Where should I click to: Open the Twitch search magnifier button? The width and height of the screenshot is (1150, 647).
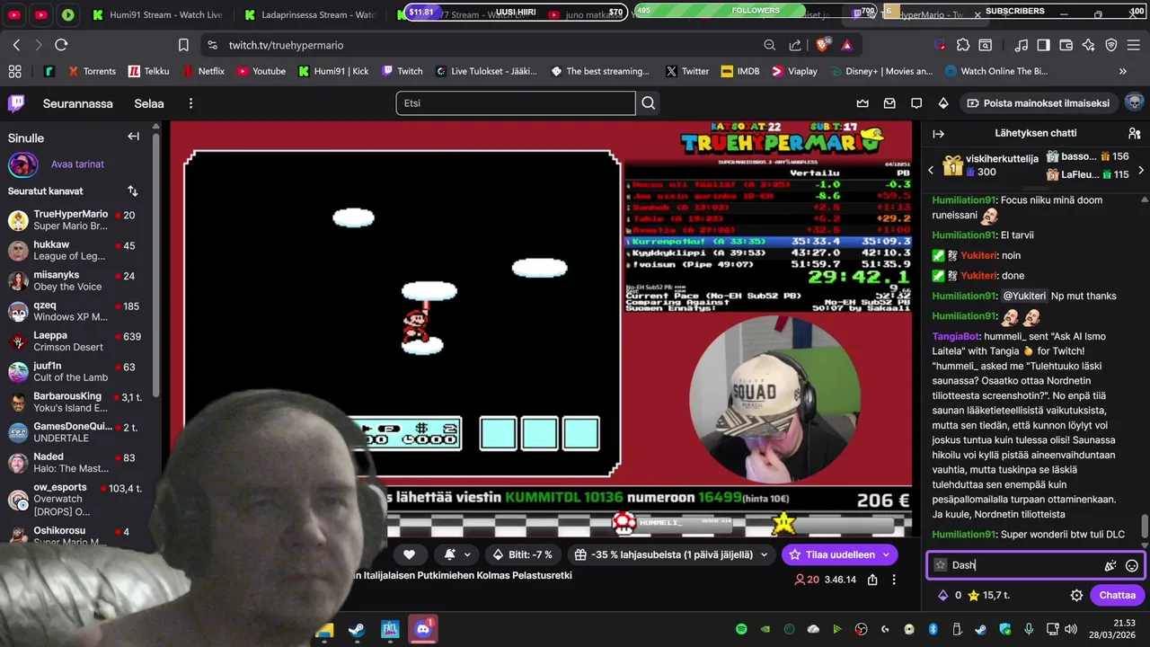648,103
